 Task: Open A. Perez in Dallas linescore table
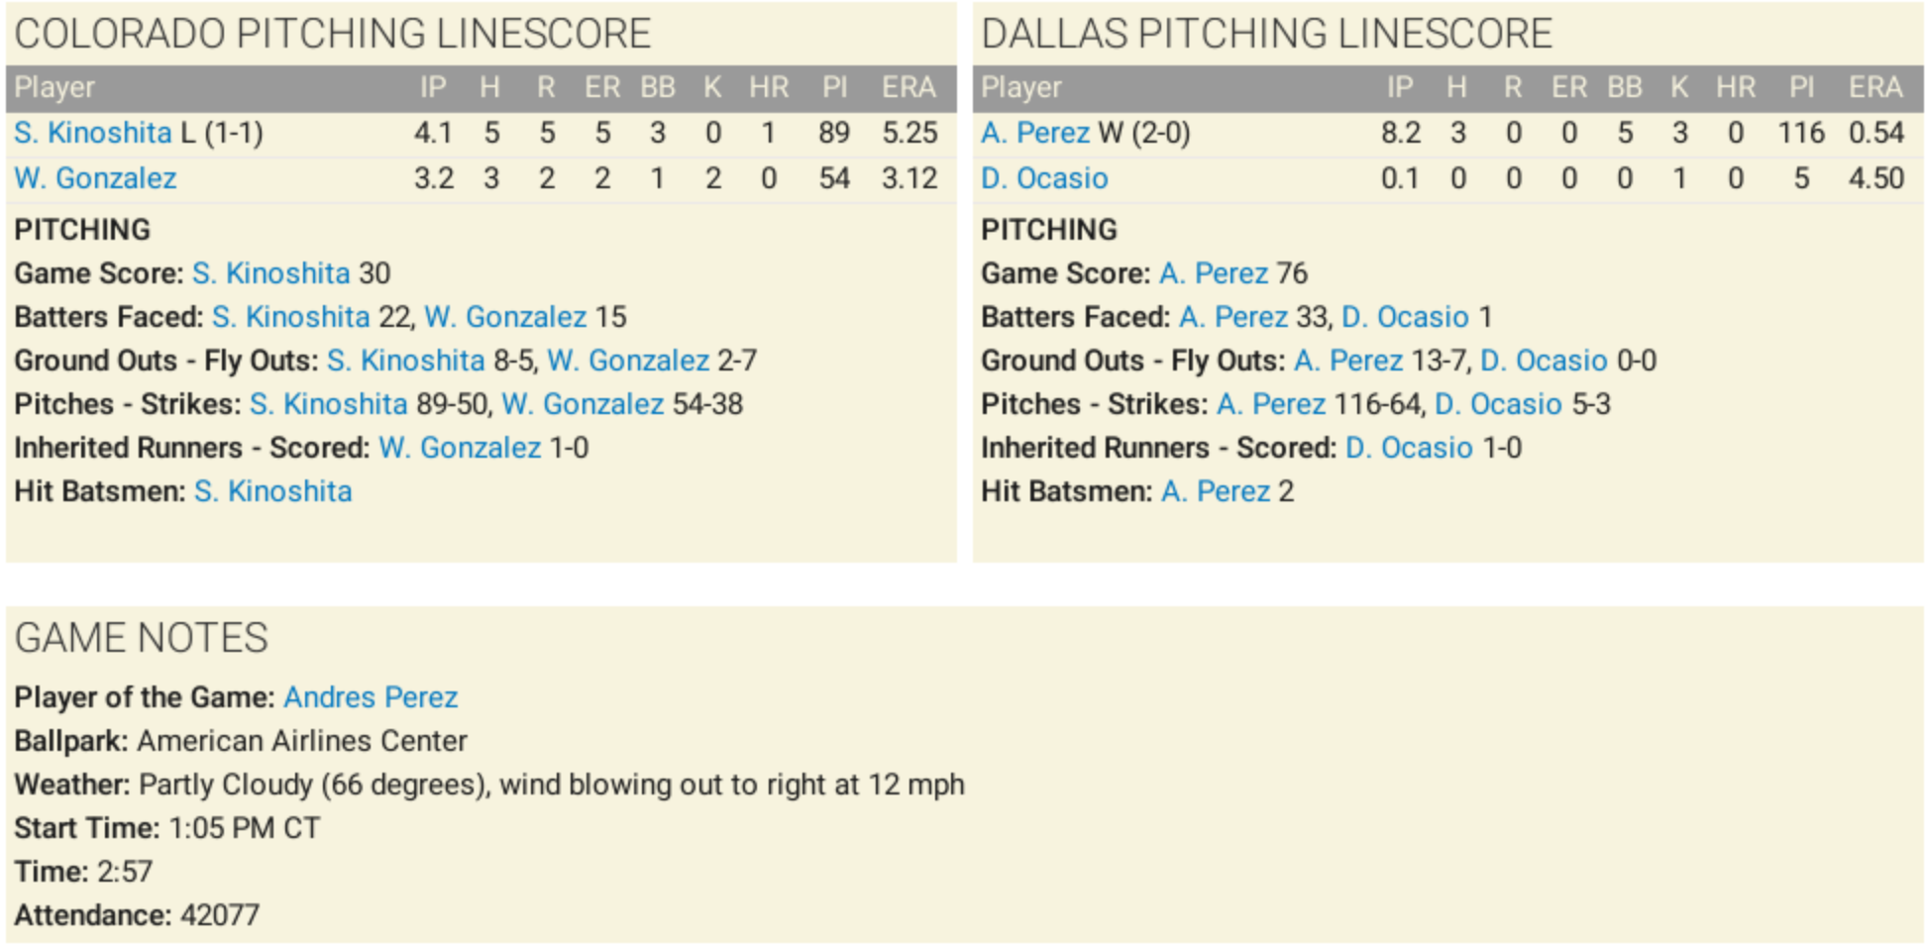tap(1034, 133)
